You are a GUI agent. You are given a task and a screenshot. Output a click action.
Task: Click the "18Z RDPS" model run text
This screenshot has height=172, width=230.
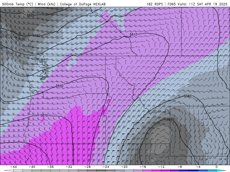[155, 4]
